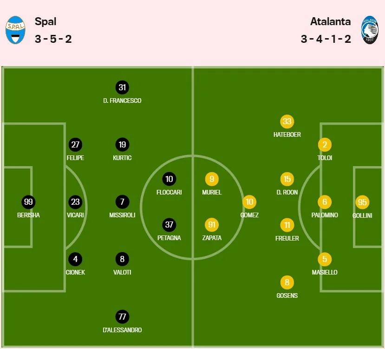The width and height of the screenshot is (385, 349).
Task: Open the Atalanta team name link
Action: pyautogui.click(x=330, y=21)
